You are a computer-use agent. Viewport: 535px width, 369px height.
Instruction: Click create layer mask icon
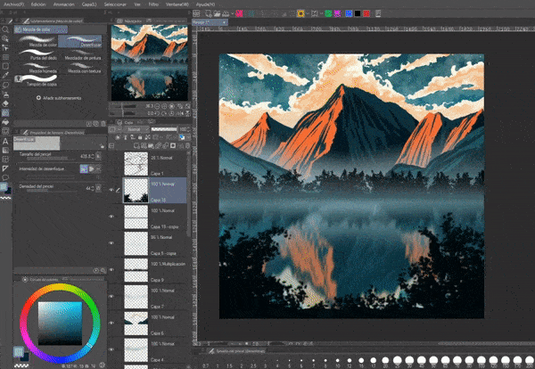point(173,145)
